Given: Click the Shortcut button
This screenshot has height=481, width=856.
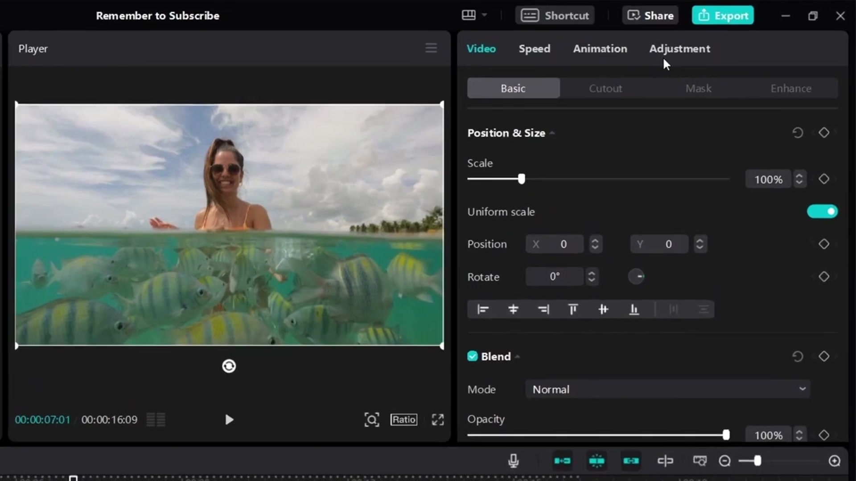Looking at the screenshot, I should click(x=555, y=16).
